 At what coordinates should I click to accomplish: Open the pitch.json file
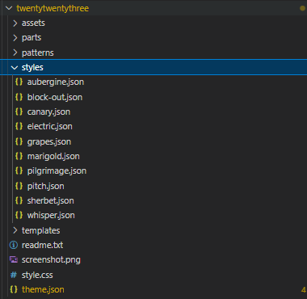click(45, 186)
